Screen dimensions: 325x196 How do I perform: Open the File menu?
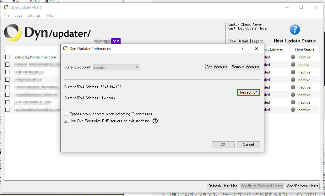coord(7,15)
